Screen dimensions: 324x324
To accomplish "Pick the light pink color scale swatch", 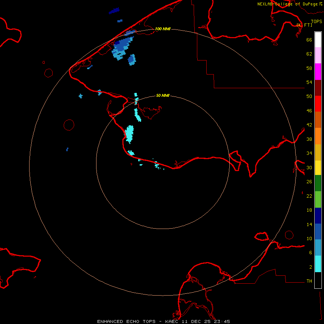I will pos(318,55).
